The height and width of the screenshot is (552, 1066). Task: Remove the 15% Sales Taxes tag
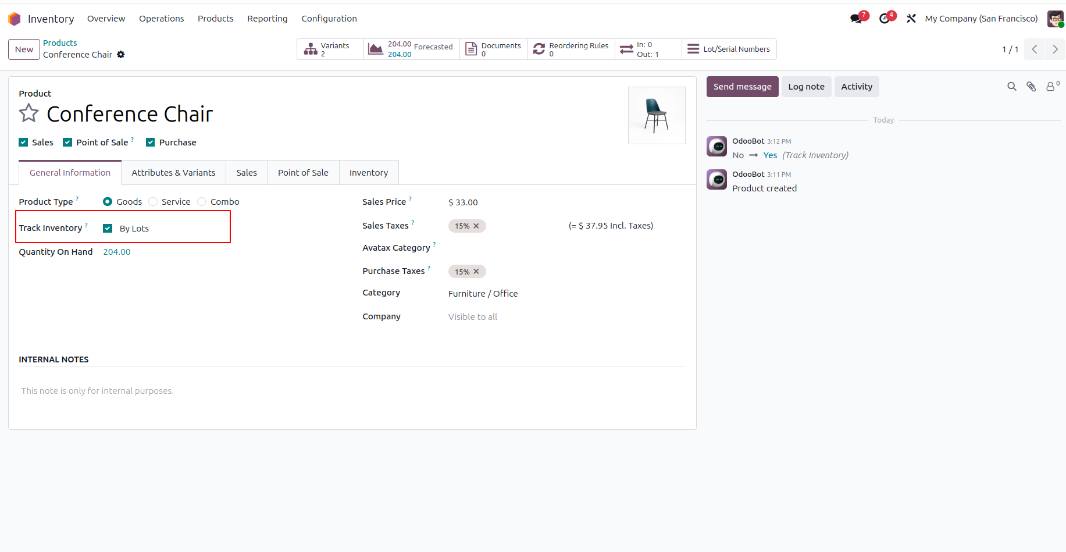point(476,226)
